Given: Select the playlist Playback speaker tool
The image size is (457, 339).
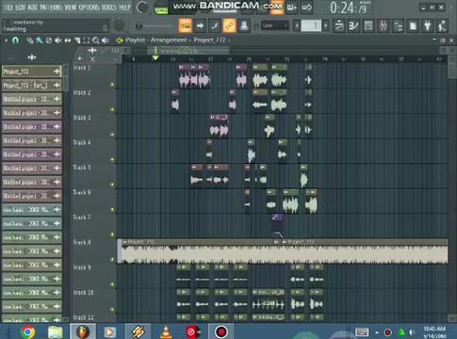Looking at the screenshot, I should pyautogui.click(x=106, y=40).
